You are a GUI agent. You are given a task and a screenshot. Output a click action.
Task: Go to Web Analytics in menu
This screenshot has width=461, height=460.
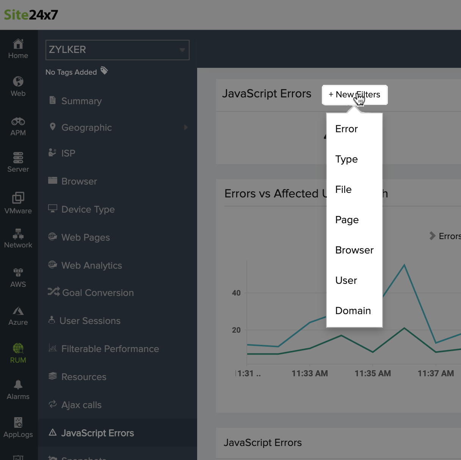click(x=91, y=265)
